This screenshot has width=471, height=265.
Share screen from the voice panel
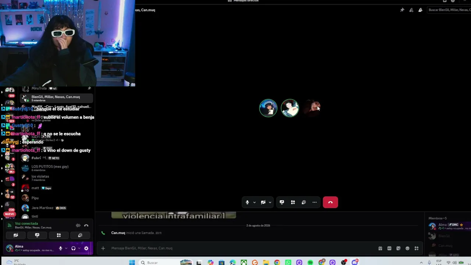[x=37, y=235]
